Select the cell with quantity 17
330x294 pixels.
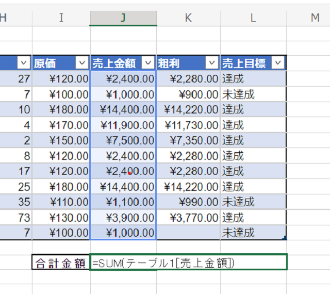pos(16,171)
